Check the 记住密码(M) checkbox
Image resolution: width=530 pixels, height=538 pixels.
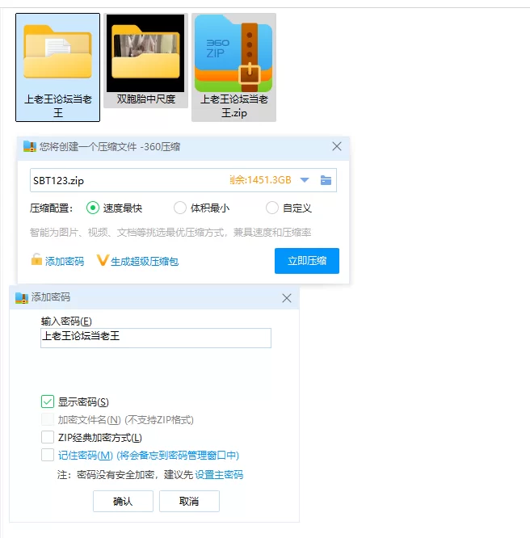pyautogui.click(x=48, y=455)
